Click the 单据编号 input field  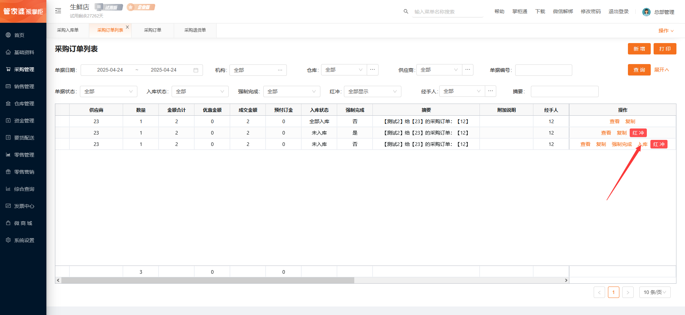point(544,70)
